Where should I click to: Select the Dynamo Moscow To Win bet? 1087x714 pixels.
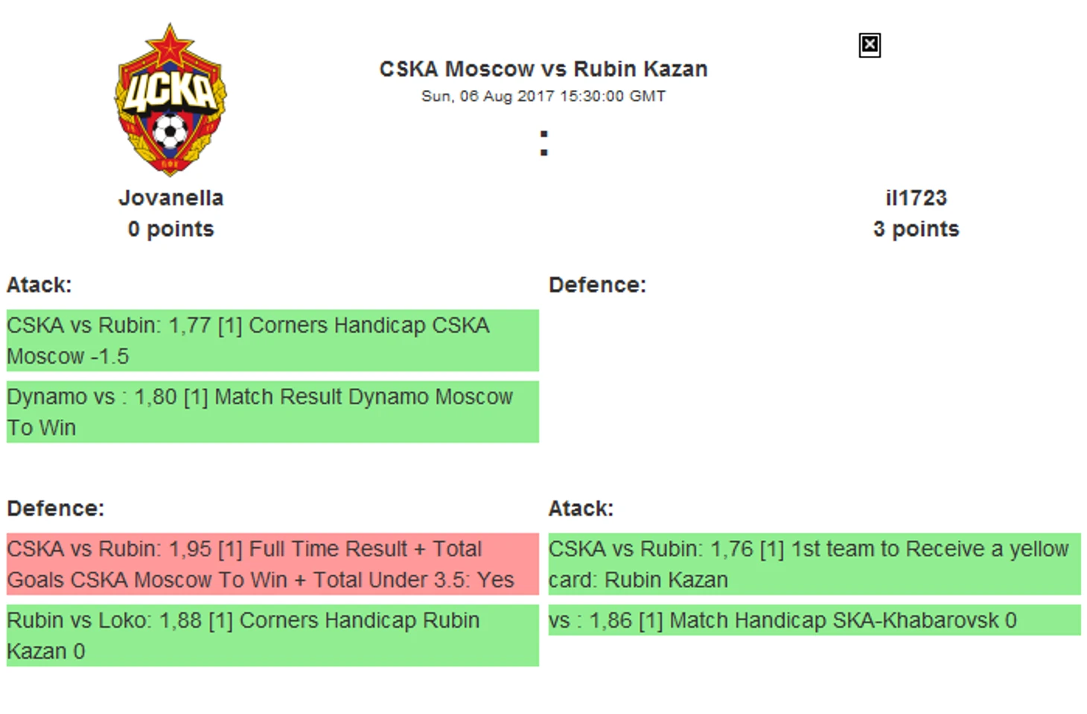pos(272,412)
